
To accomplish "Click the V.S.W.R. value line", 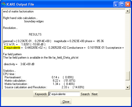I will [25, 44].
